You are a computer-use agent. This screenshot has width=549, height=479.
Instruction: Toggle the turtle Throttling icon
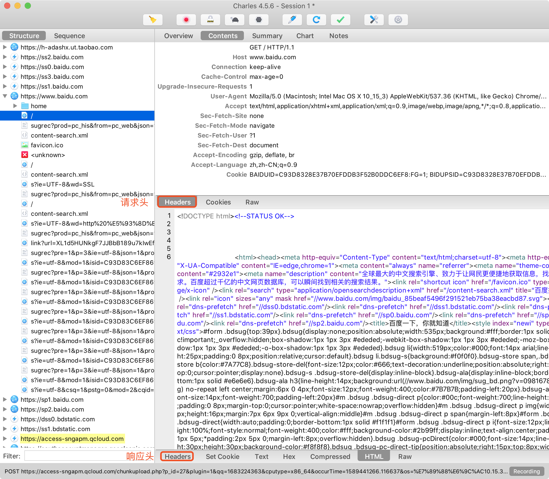[235, 20]
